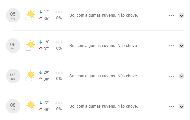Click the rain drops icon for day 05
Image resolution: width=190 pixels, height=120 pixels.
click(59, 12)
